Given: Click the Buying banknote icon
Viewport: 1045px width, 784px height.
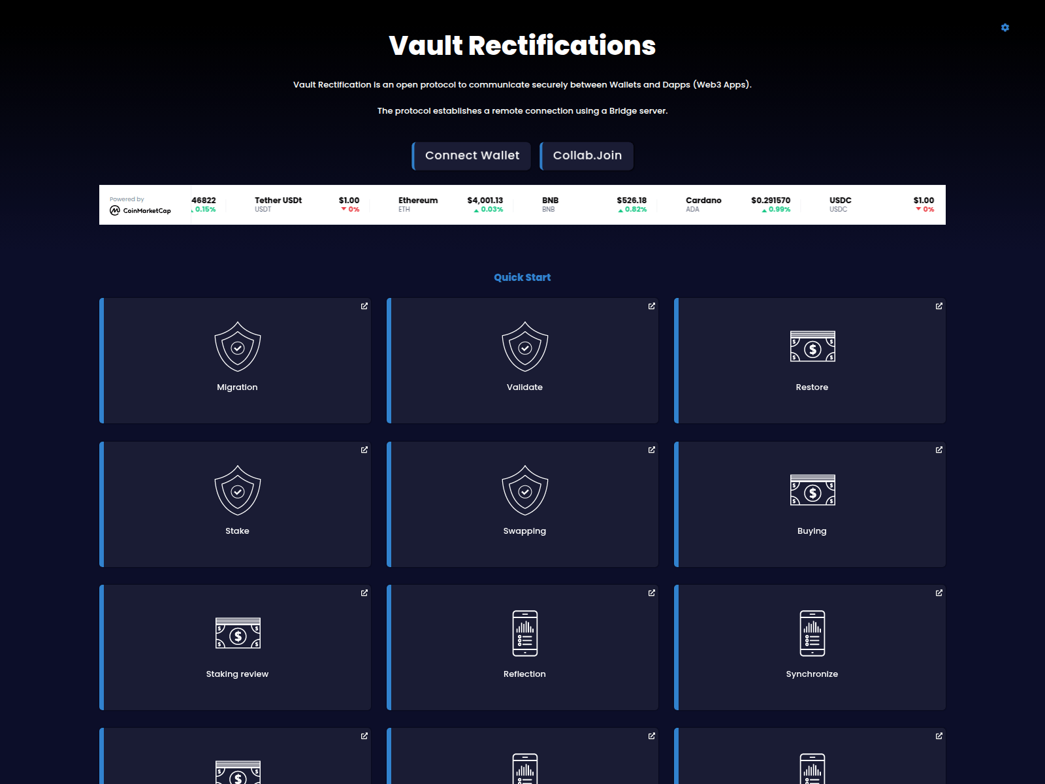Looking at the screenshot, I should pos(812,490).
